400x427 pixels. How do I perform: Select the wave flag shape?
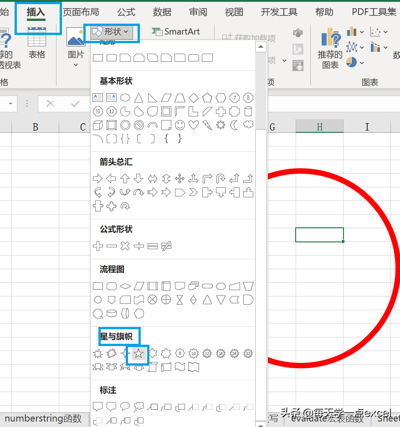tap(180, 367)
